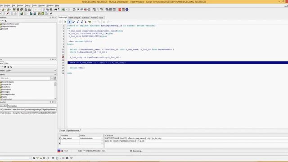Expand the Procedures folder in object browser
Screen dimensions: 288x162
pos(7,90)
